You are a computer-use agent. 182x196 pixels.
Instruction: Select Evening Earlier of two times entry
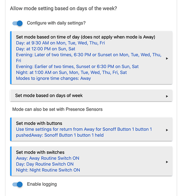77,67
